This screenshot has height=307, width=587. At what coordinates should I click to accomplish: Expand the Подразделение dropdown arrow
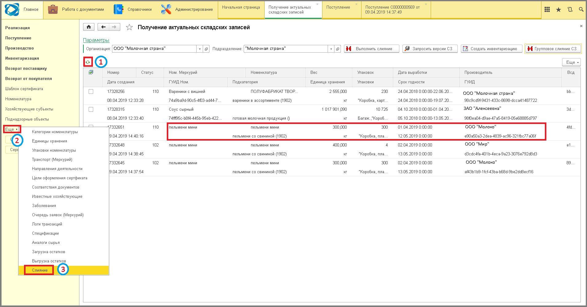click(x=331, y=49)
